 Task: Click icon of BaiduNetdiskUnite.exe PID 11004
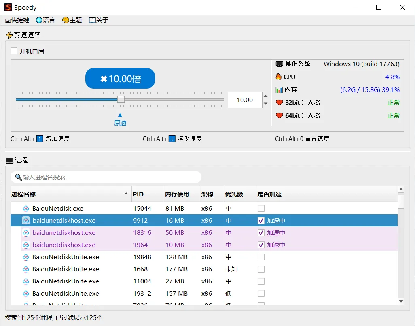pyautogui.click(x=26, y=281)
